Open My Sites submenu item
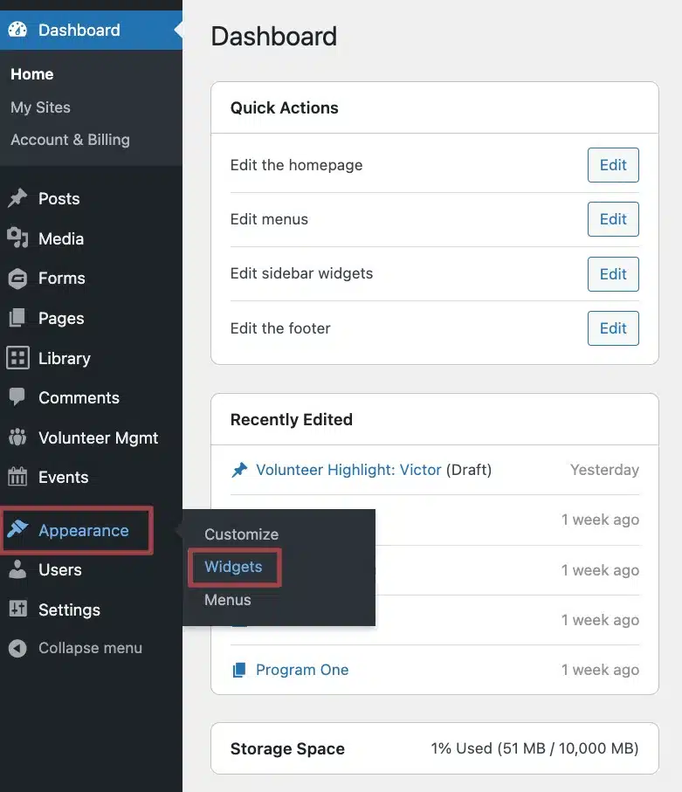Screen dimensions: 682x792 (40, 107)
